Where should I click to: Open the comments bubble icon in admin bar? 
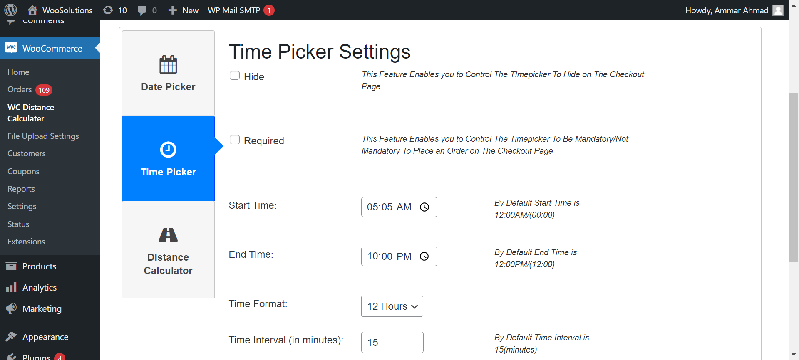coord(146,10)
